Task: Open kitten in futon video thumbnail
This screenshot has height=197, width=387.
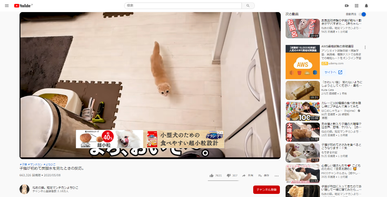Action: pos(302,191)
